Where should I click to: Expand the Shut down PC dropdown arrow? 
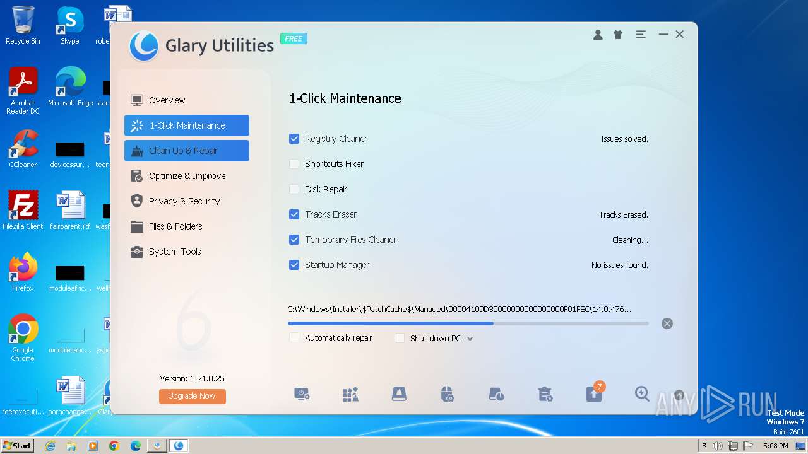[x=470, y=339]
